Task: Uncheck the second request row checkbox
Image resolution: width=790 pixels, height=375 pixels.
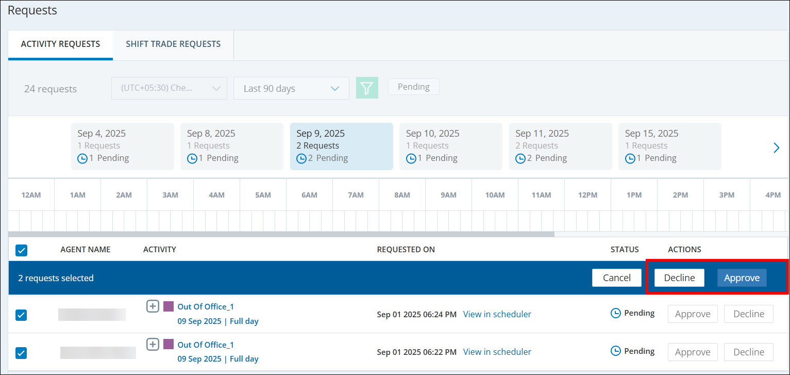Action: [x=21, y=353]
